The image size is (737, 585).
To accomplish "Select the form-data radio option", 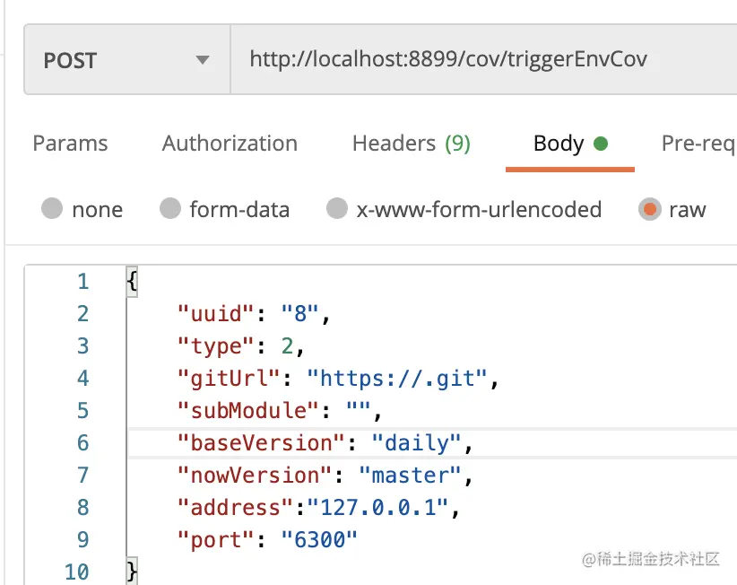I will (x=170, y=209).
